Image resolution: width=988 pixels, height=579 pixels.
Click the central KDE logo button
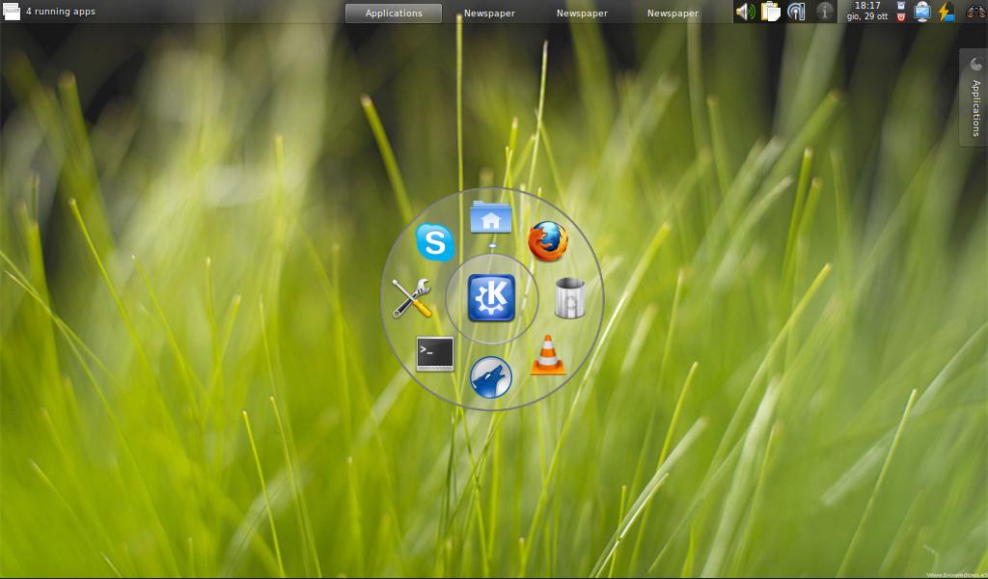tap(491, 298)
